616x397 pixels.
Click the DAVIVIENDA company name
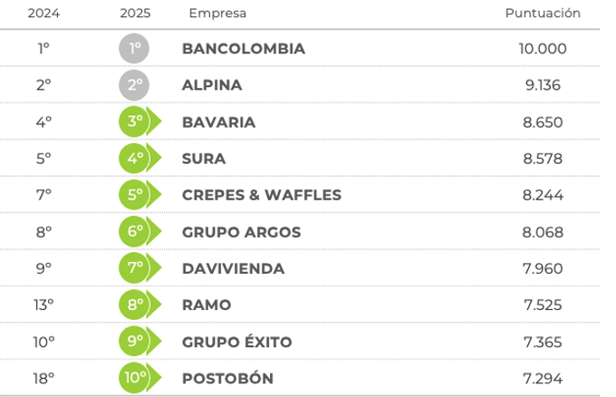pyautogui.click(x=233, y=268)
